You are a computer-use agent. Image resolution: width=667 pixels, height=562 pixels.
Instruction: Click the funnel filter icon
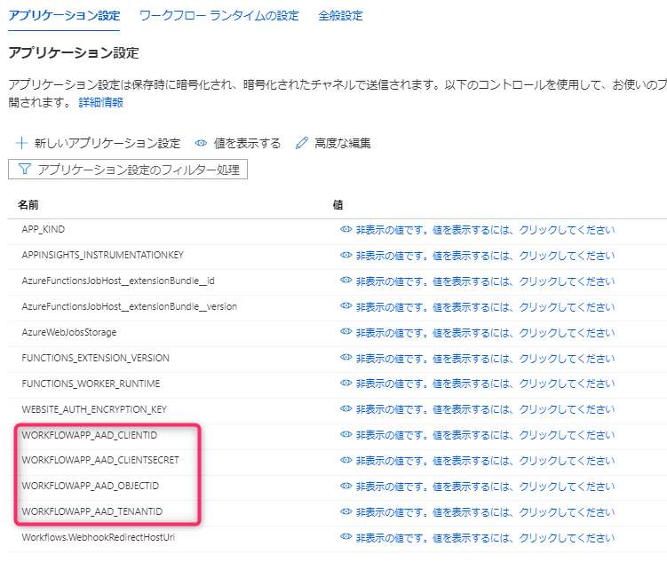[x=24, y=170]
